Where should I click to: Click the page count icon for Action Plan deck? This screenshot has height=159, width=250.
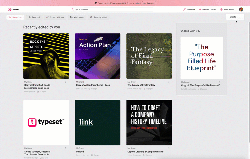pos(89,89)
